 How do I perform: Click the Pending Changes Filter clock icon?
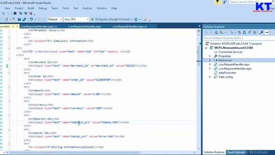coord(232,32)
